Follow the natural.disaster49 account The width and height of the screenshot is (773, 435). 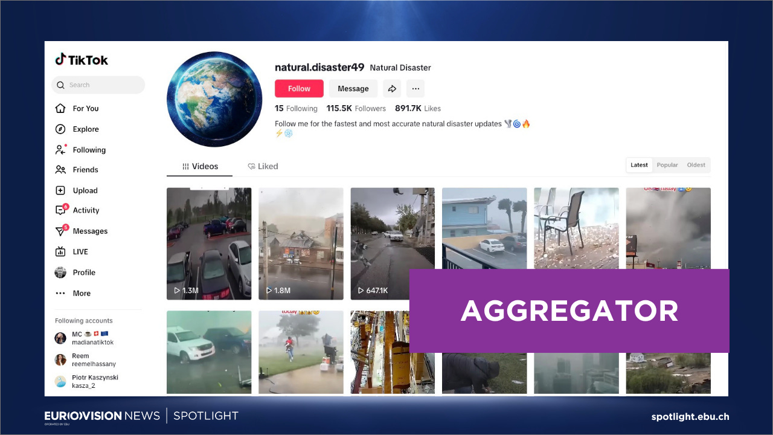(299, 89)
